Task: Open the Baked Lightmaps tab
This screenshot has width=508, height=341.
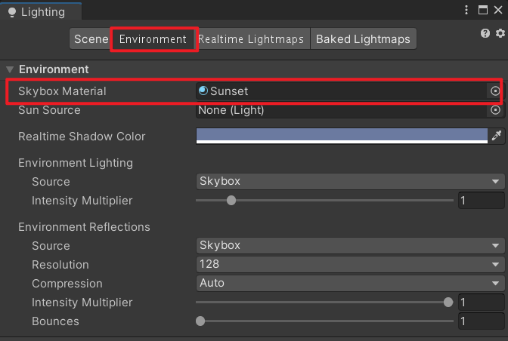Action: tap(363, 39)
